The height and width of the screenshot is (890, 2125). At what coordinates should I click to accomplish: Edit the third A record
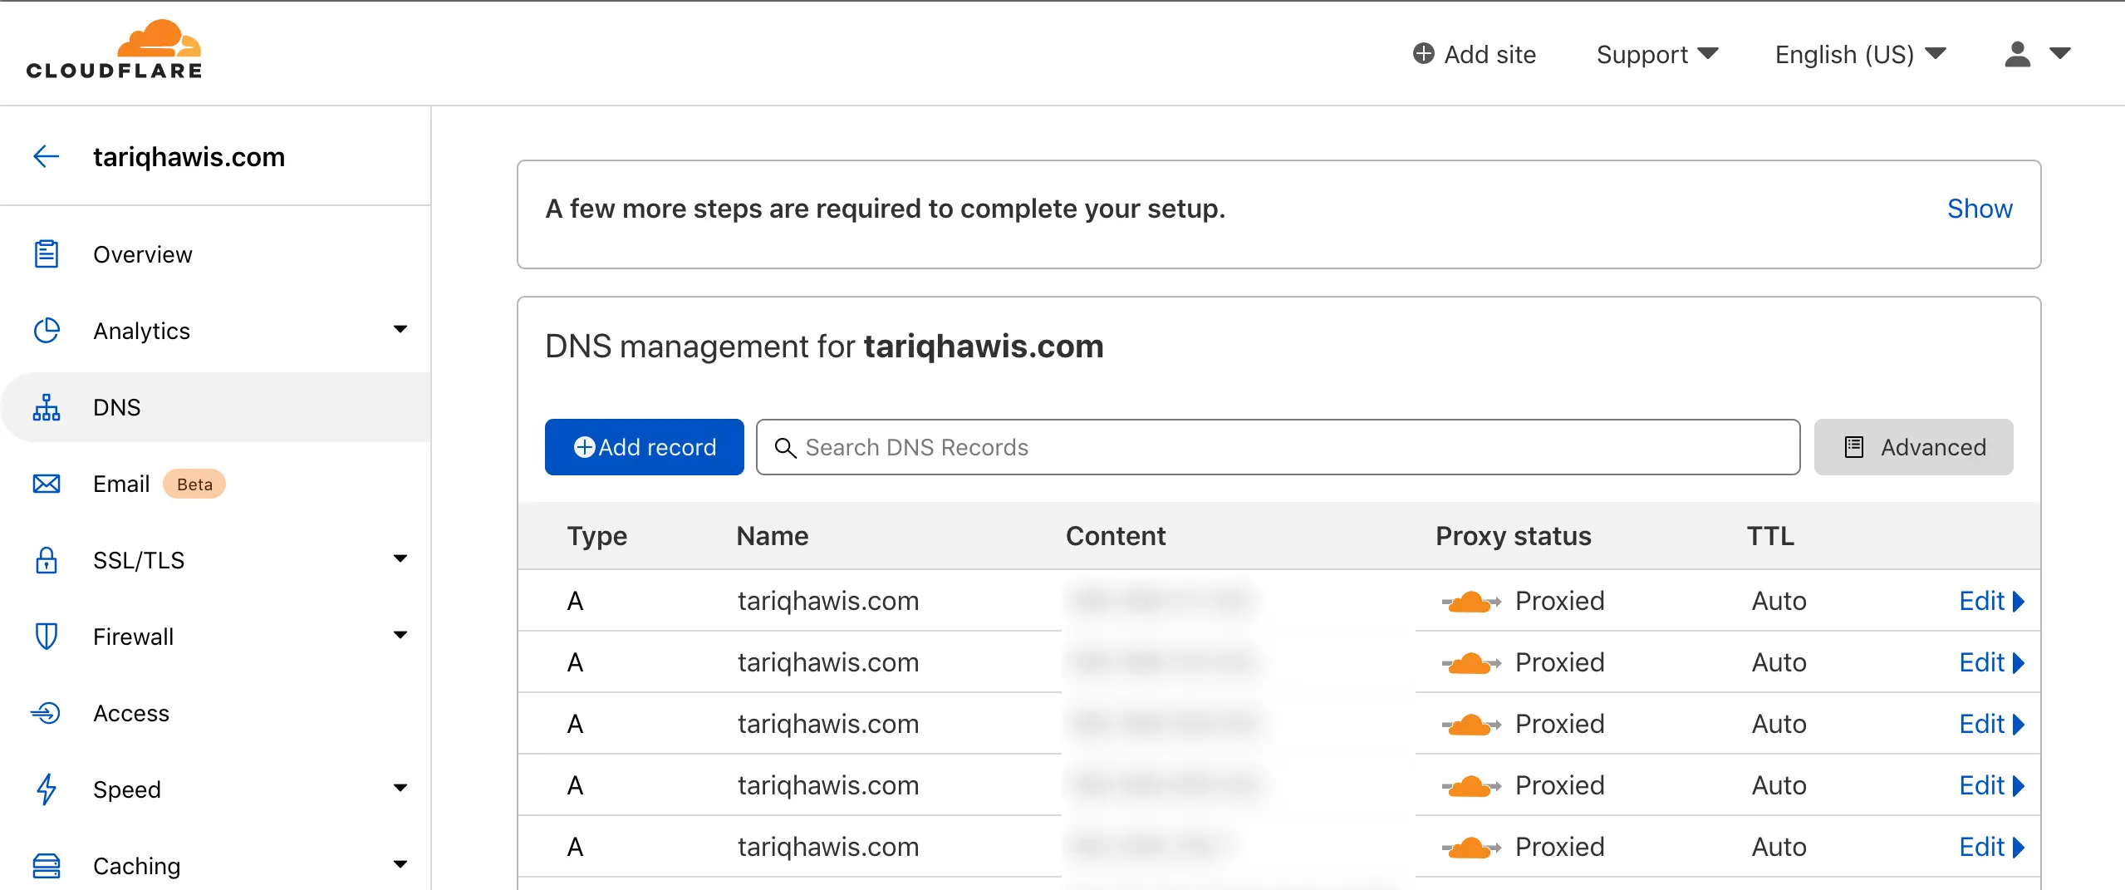(1992, 724)
